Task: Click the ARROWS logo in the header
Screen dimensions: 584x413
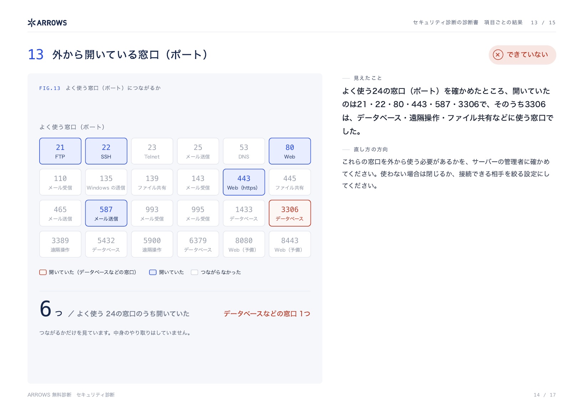Action: pyautogui.click(x=47, y=23)
